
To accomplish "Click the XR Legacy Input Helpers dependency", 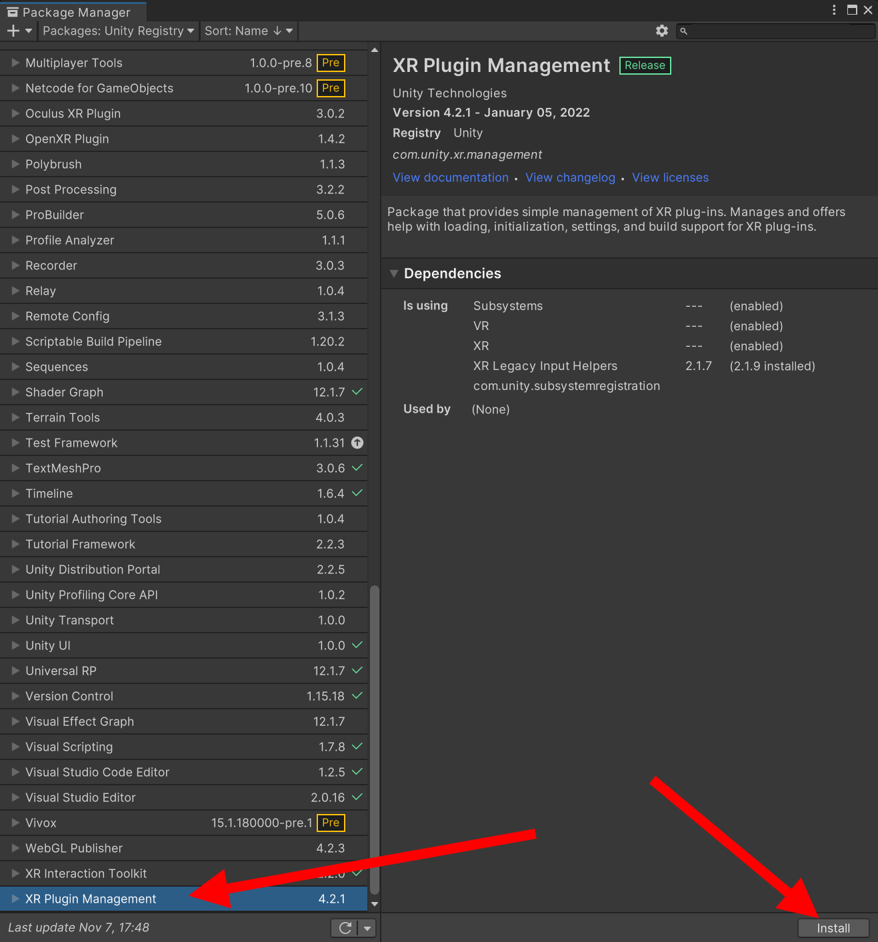I will click(545, 366).
